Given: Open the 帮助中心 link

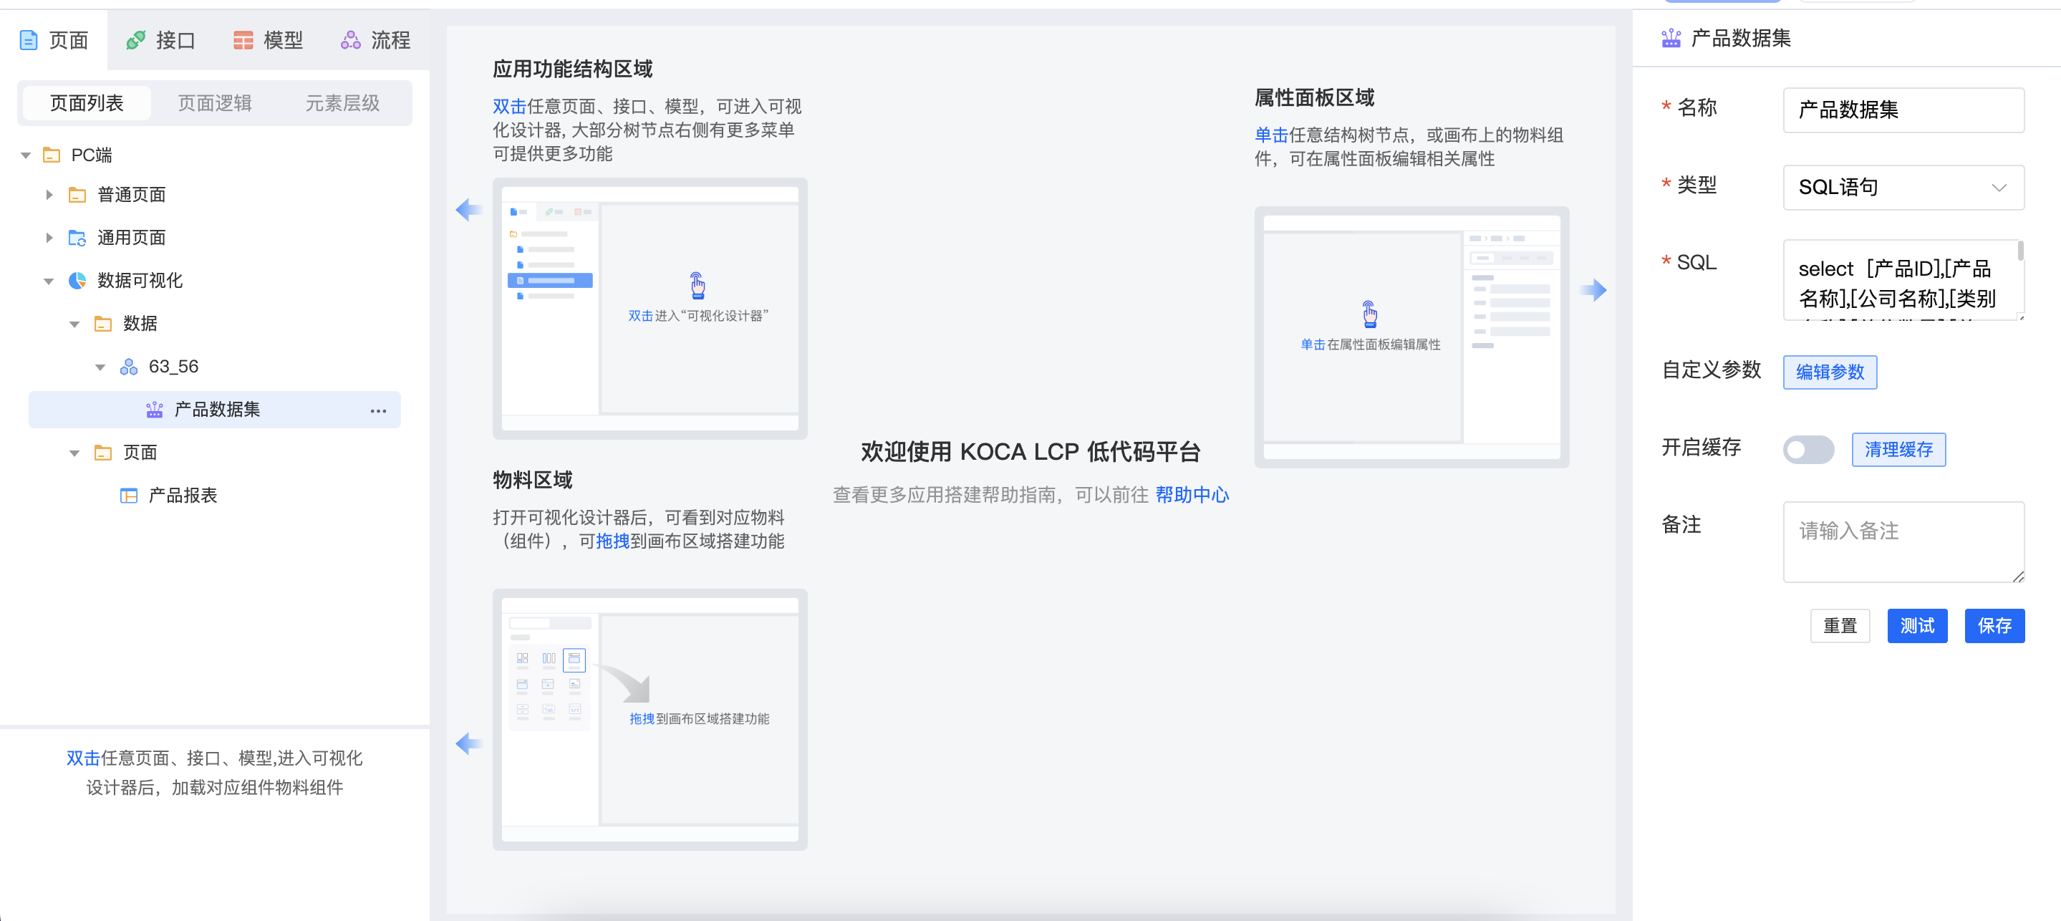Looking at the screenshot, I should (x=1192, y=494).
